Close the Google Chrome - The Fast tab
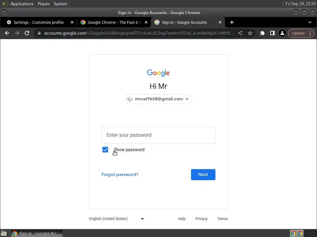The width and height of the screenshot is (317, 237). tap(146, 22)
